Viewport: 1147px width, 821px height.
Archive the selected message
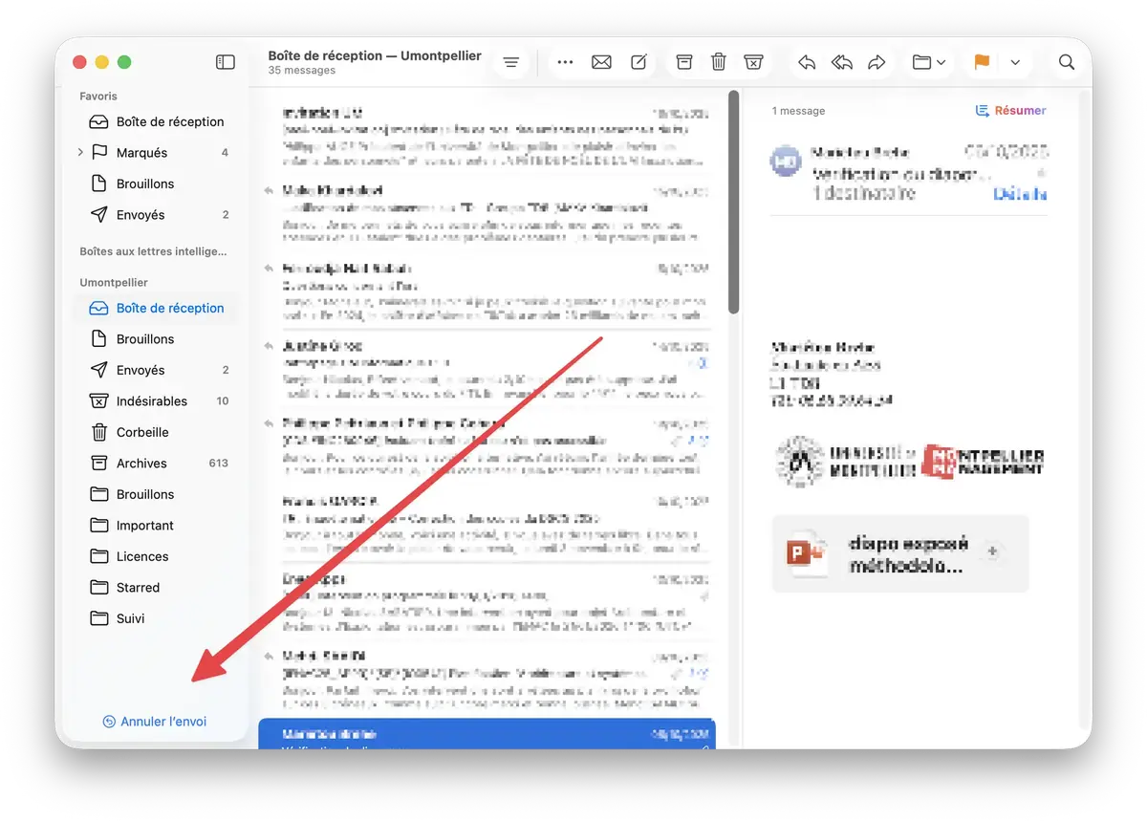[683, 61]
